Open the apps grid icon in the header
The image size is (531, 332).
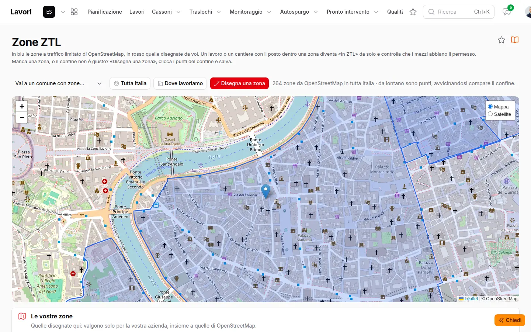click(x=74, y=12)
